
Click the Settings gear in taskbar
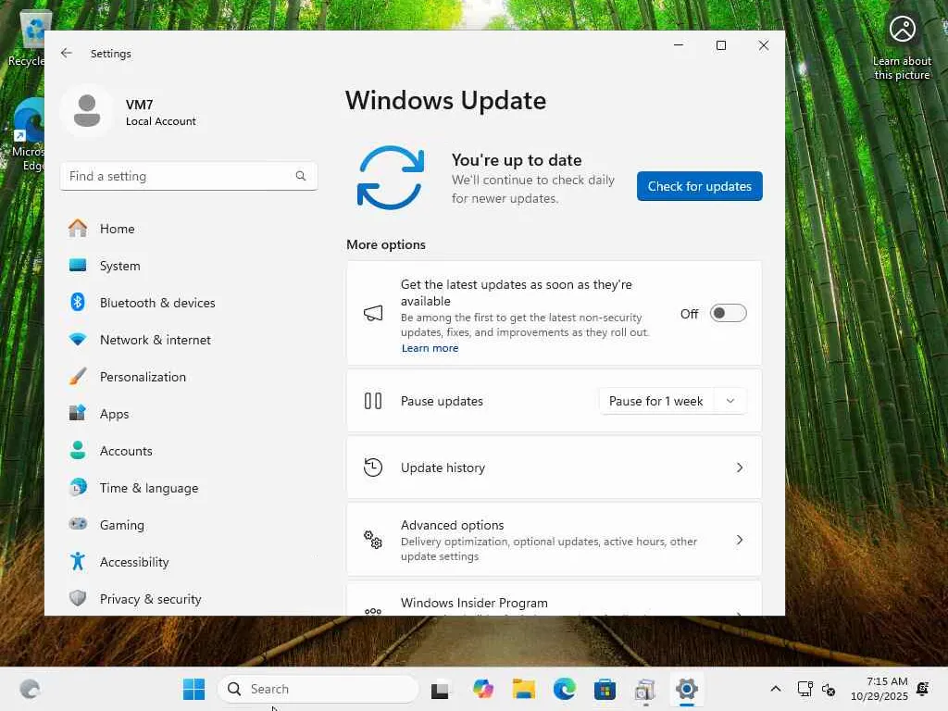point(687,689)
